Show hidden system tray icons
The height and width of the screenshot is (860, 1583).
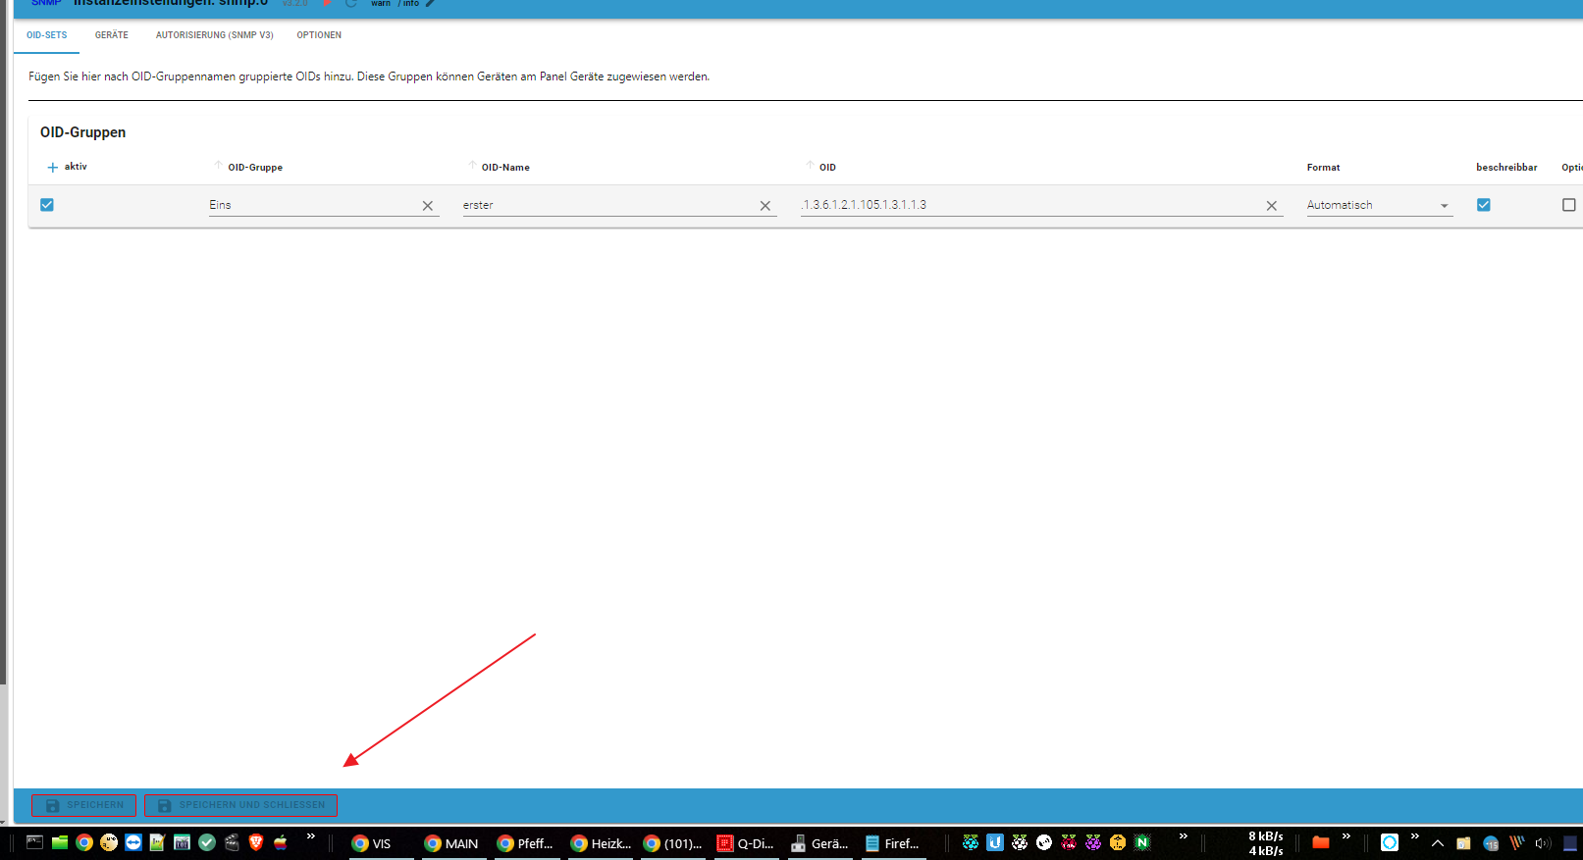coord(1438,843)
